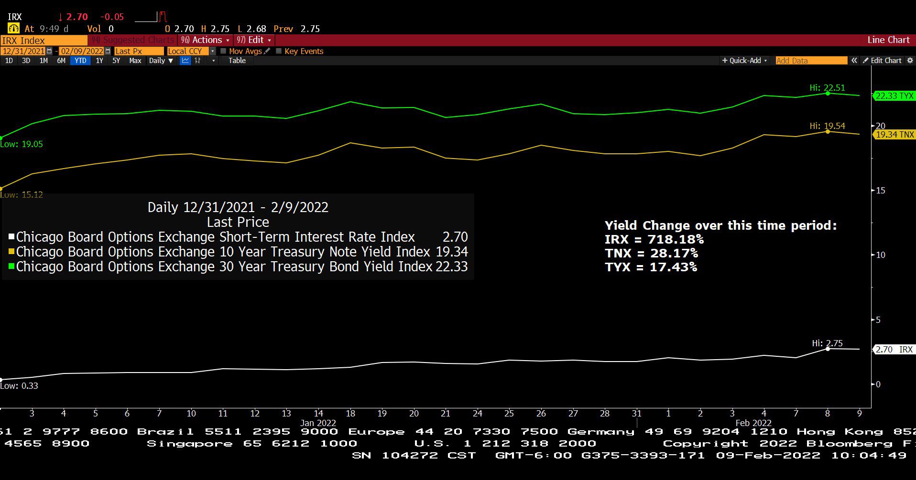Expand the Local CCY currency dropdown
This screenshot has height=480, width=916.
(213, 51)
